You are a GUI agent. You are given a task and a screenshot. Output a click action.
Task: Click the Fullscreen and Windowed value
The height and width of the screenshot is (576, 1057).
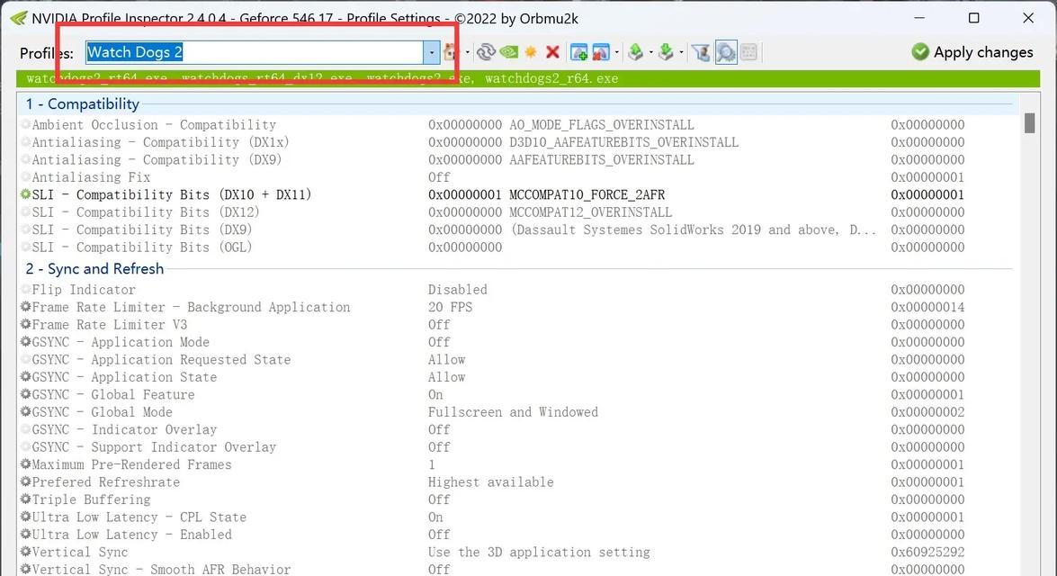pos(513,413)
